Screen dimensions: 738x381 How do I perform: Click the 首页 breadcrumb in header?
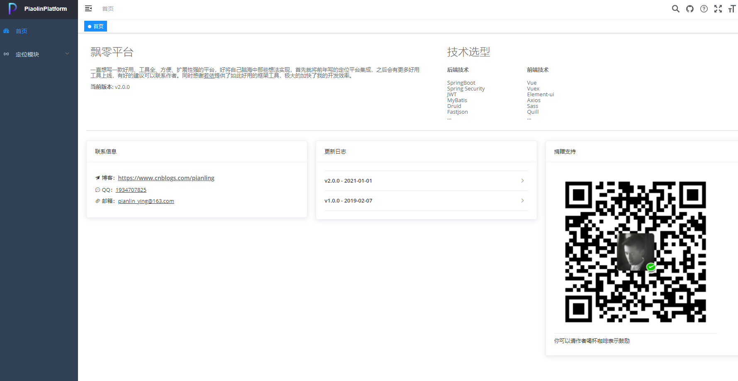pos(108,9)
